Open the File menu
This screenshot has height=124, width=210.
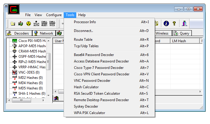click(x=28, y=15)
